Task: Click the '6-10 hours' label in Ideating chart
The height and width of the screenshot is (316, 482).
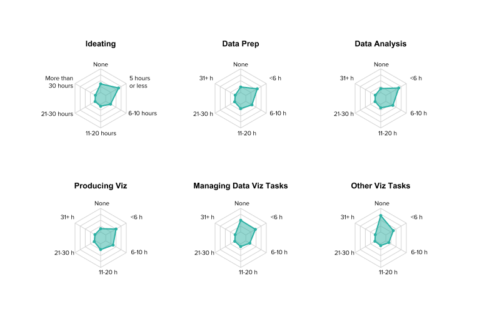Action: 143,113
